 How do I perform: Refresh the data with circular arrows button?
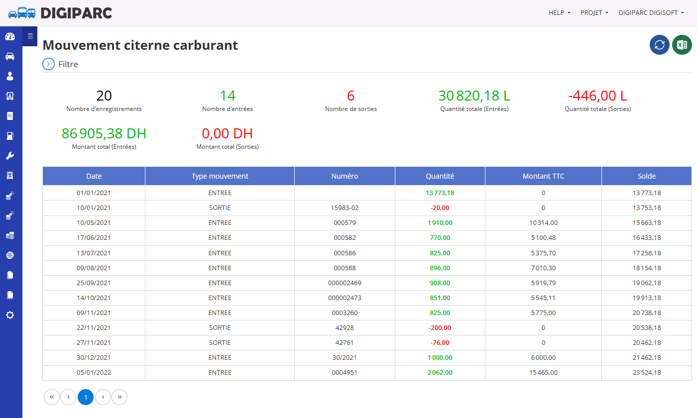point(660,45)
